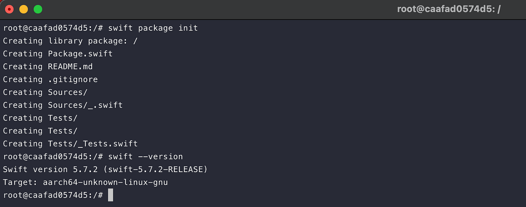Zoom the terminal window with the green button
Screen dimensions: 526x207
click(38, 9)
